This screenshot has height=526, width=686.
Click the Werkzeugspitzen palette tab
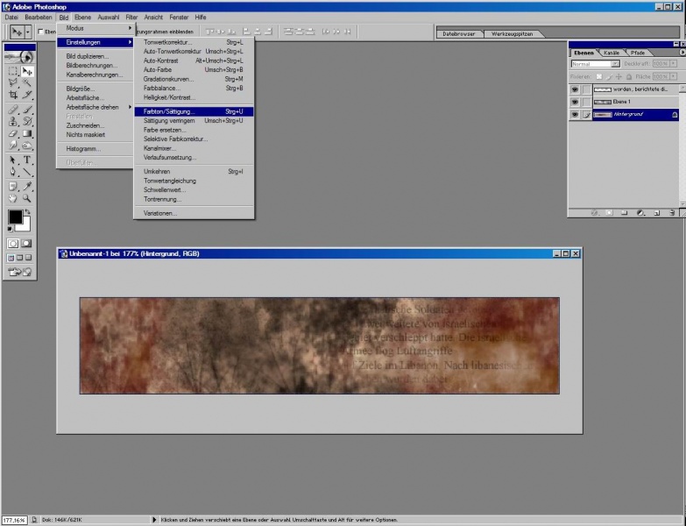pos(511,33)
